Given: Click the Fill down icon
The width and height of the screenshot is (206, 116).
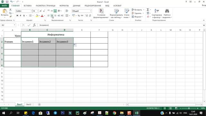Looking at the screenshot, I should tap(148, 13).
